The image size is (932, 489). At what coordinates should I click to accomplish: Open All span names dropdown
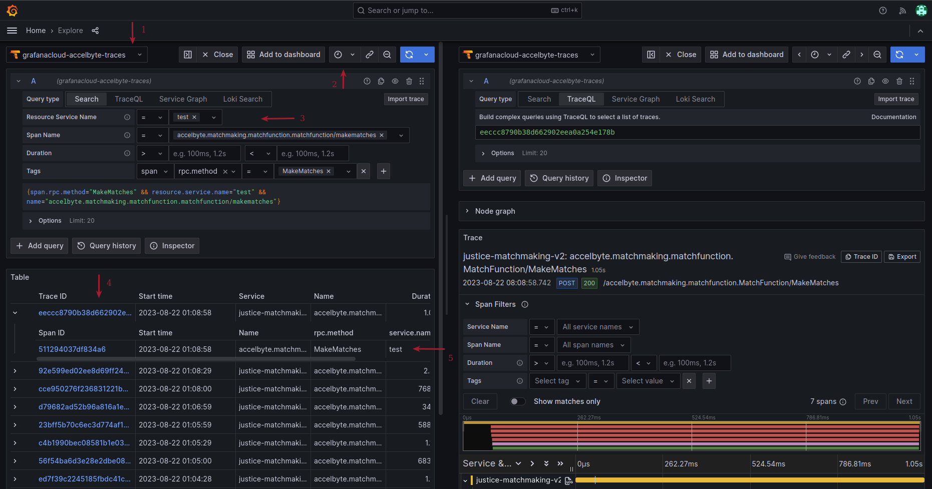[593, 345]
